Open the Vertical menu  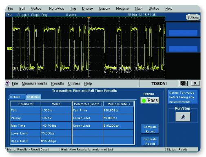pyautogui.click(x=36, y=9)
